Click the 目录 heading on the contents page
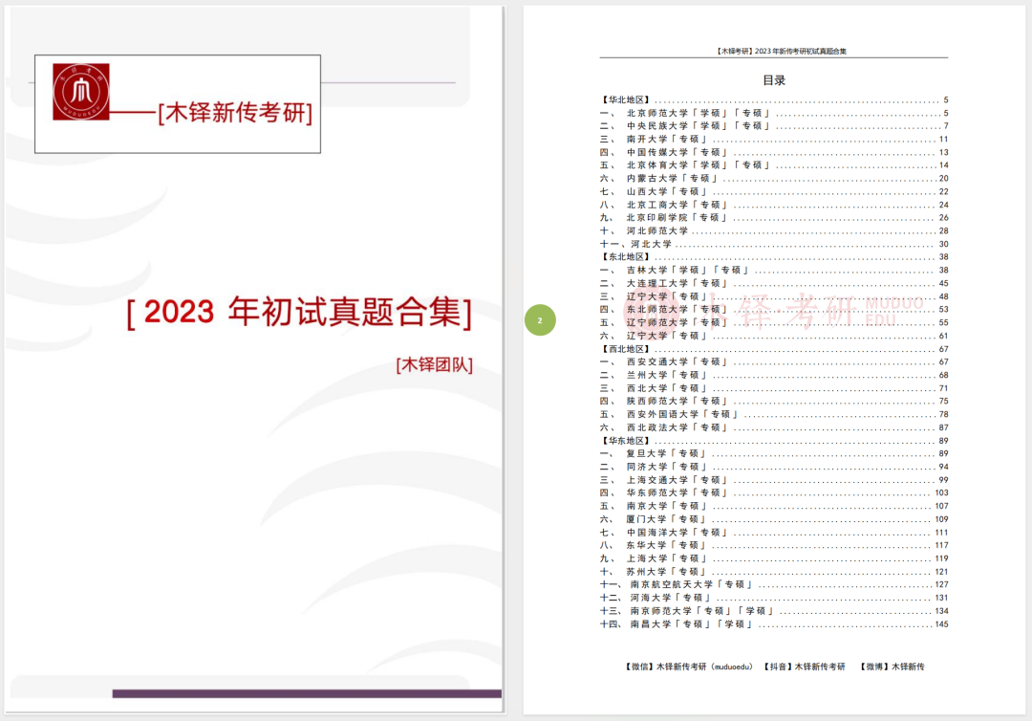This screenshot has width=1032, height=721. (x=774, y=80)
